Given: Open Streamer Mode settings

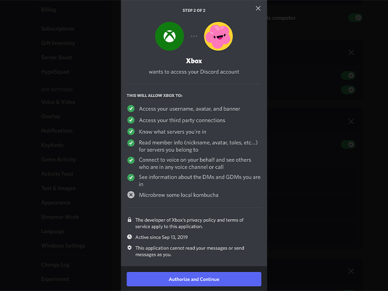Looking at the screenshot, I should [60, 217].
